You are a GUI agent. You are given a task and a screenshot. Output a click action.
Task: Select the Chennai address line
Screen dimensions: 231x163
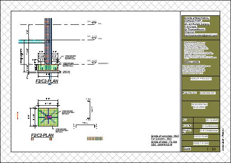pyautogui.click(x=189, y=32)
